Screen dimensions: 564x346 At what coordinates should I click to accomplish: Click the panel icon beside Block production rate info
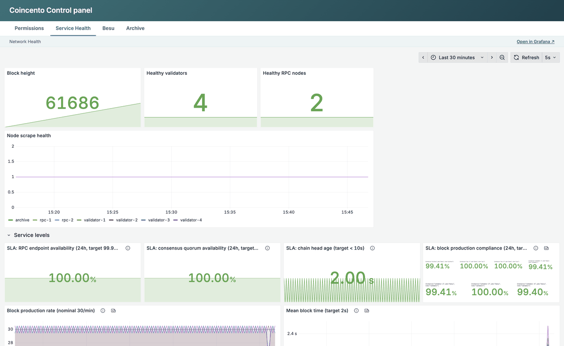113,311
